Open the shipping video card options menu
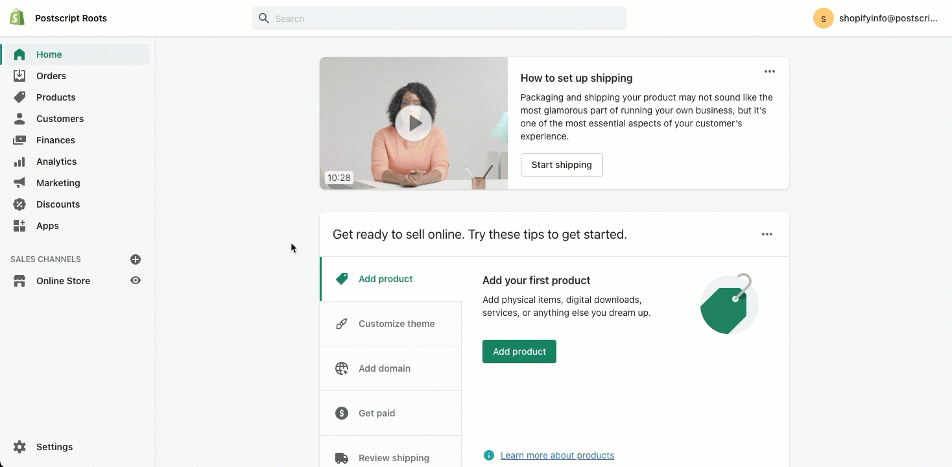Screen dimensions: 952x467 coord(770,71)
